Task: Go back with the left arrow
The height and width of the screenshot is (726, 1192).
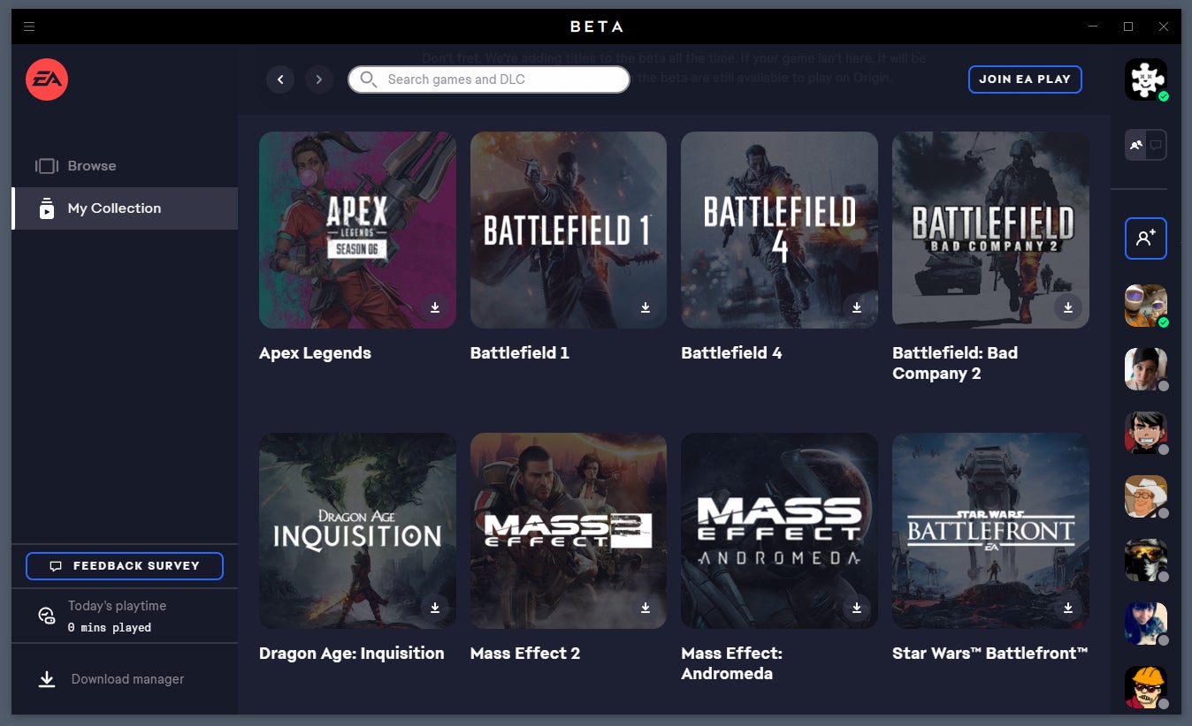Action: [x=280, y=79]
